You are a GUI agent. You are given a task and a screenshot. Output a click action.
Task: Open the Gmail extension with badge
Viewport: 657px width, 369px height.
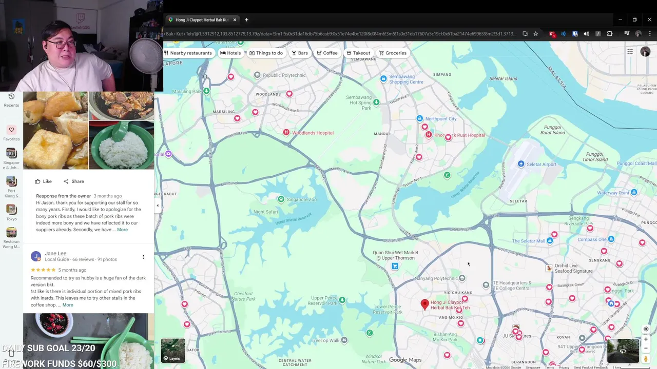pyautogui.click(x=552, y=34)
